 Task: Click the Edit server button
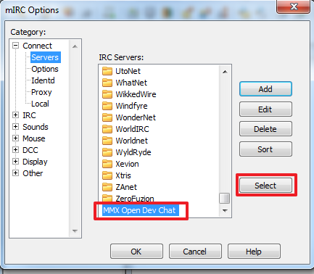265,109
